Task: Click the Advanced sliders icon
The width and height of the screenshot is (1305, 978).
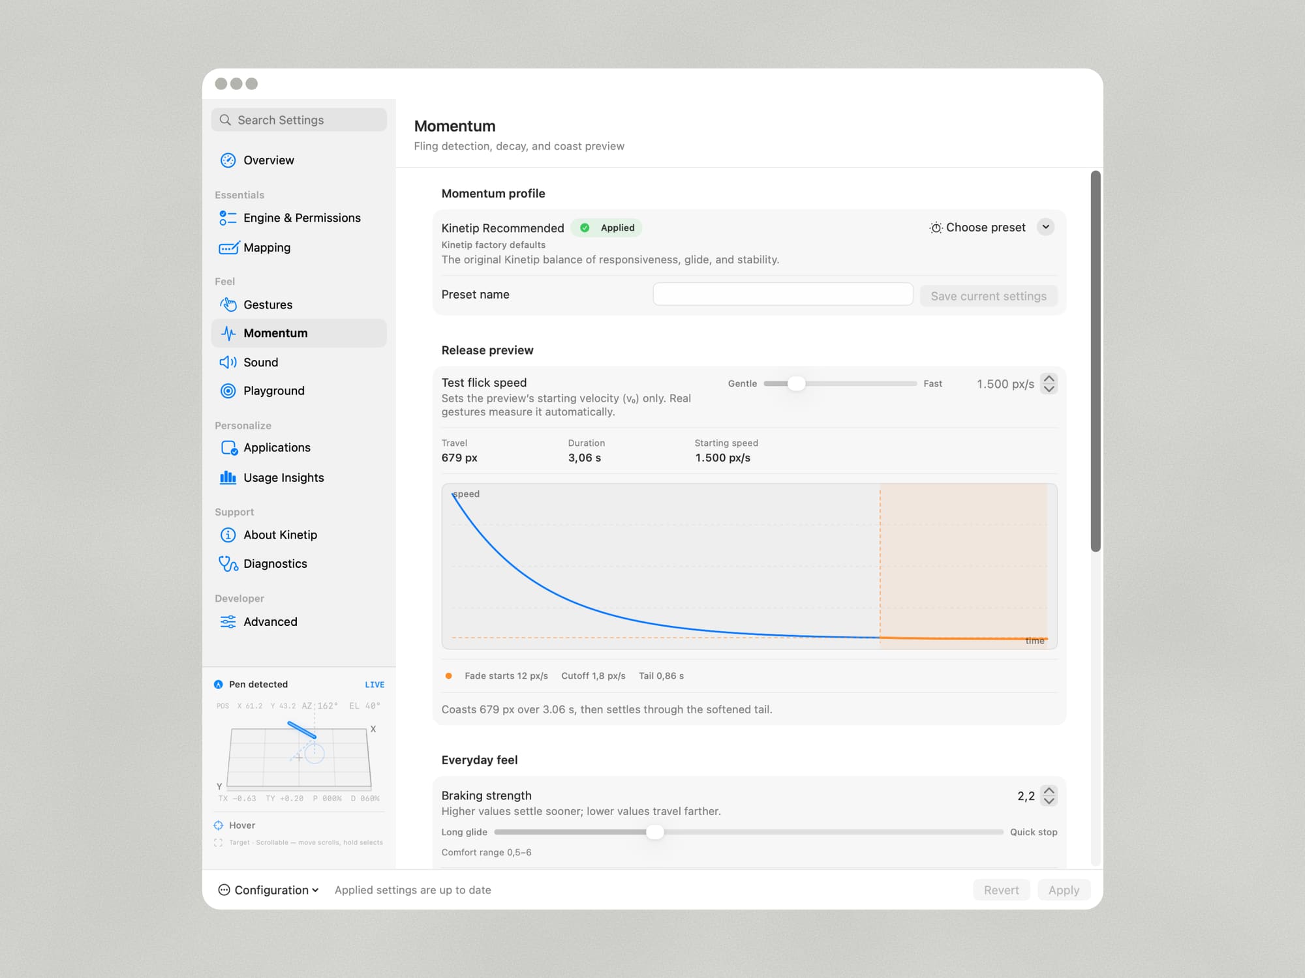Action: click(x=228, y=622)
